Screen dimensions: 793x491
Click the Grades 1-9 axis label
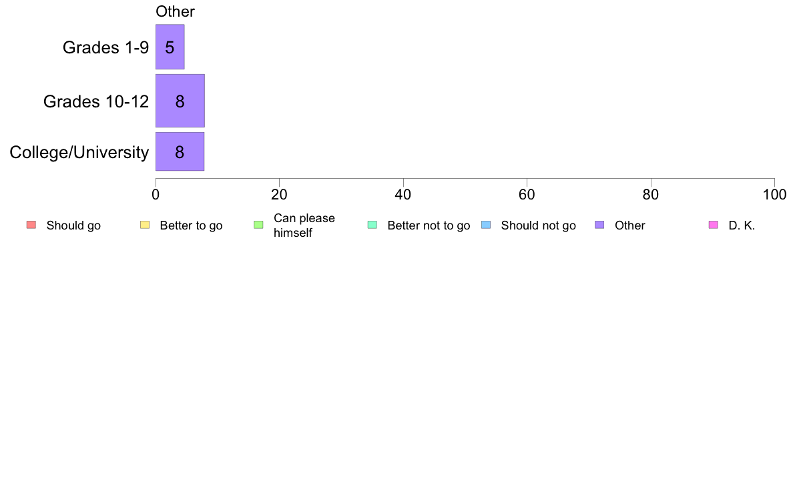[x=105, y=47]
